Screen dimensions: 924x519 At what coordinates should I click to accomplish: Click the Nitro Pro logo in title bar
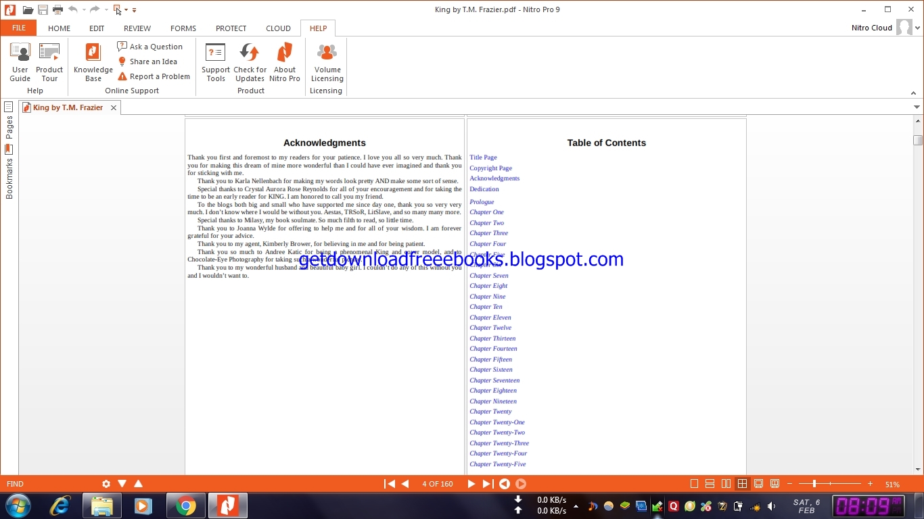click(9, 9)
